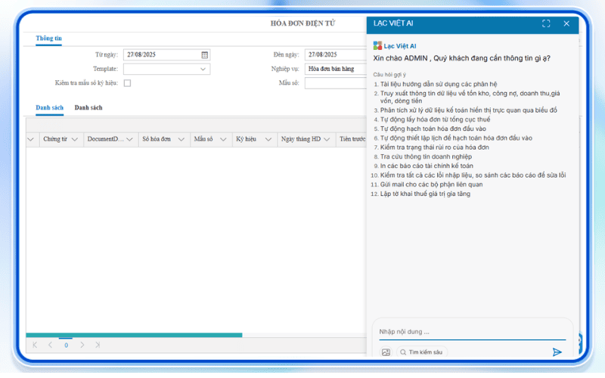Select suggestion Gửi mail cho các bộ phận liên quan
605x378 pixels.
(x=431, y=184)
